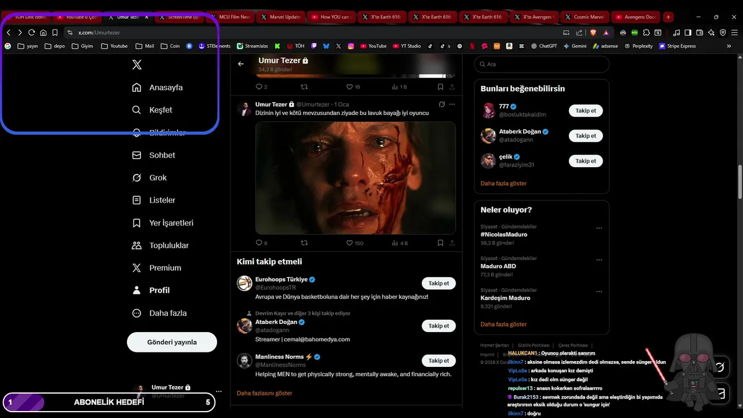Reload the page in browser toolbar

click(x=31, y=33)
